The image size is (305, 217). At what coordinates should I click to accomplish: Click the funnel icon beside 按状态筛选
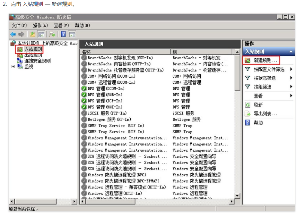pos(248,78)
